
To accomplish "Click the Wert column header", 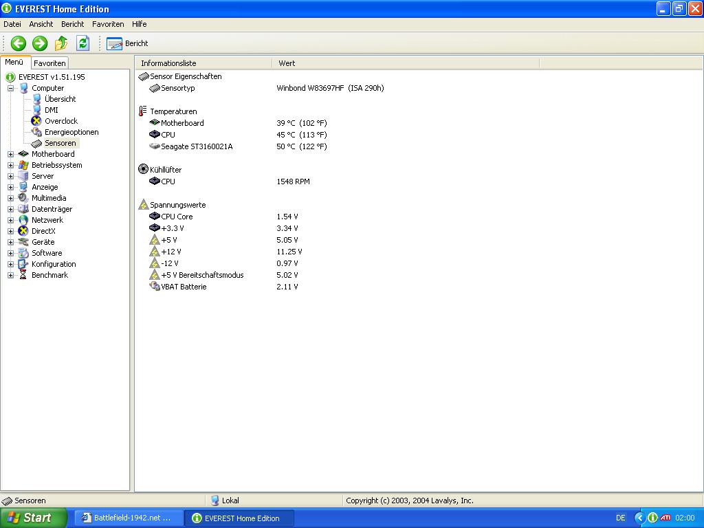I will tap(406, 63).
